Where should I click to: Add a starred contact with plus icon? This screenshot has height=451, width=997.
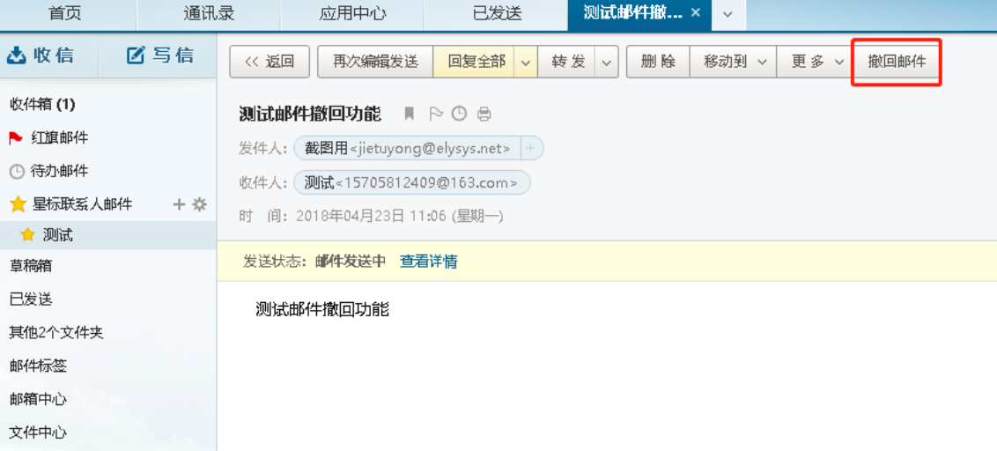pos(179,204)
